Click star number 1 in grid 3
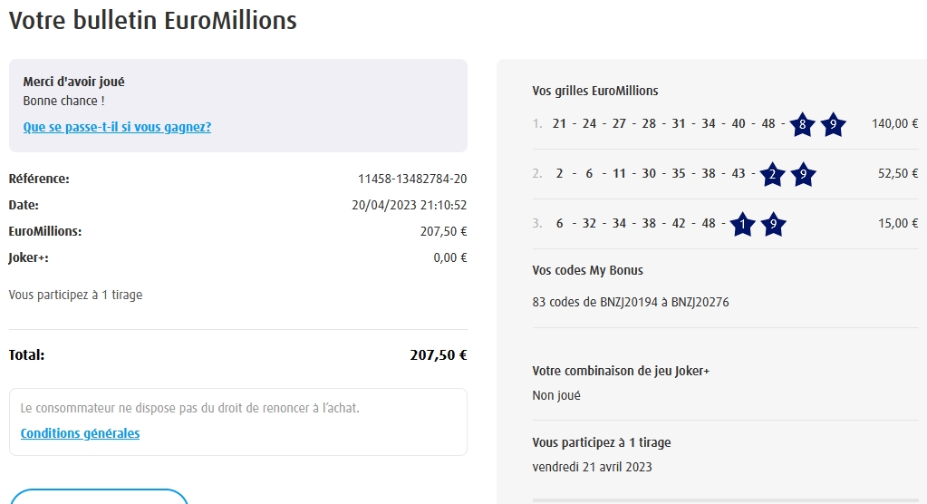Screen dimensions: 927x504 point(742,225)
